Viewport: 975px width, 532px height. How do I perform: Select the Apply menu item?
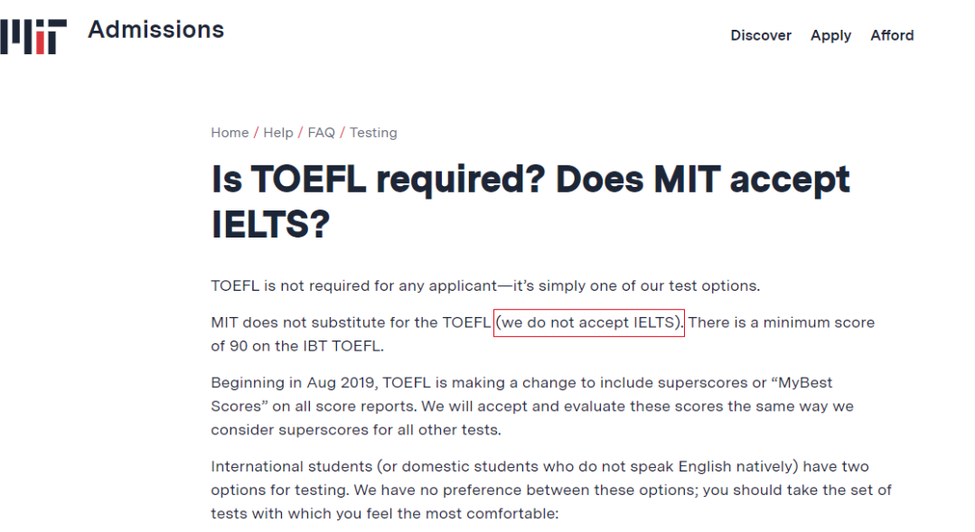pos(830,35)
